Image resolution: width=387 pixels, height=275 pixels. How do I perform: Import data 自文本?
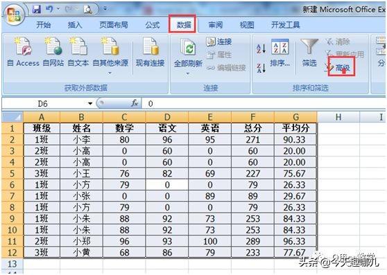[78, 52]
